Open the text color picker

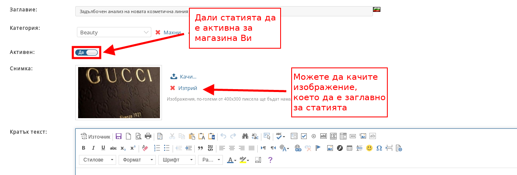click(232, 160)
